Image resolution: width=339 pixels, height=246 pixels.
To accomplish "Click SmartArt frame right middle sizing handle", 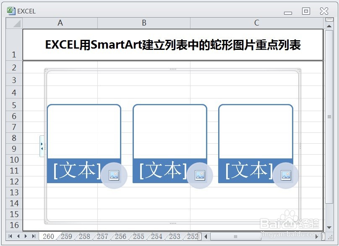I will point(300,146).
